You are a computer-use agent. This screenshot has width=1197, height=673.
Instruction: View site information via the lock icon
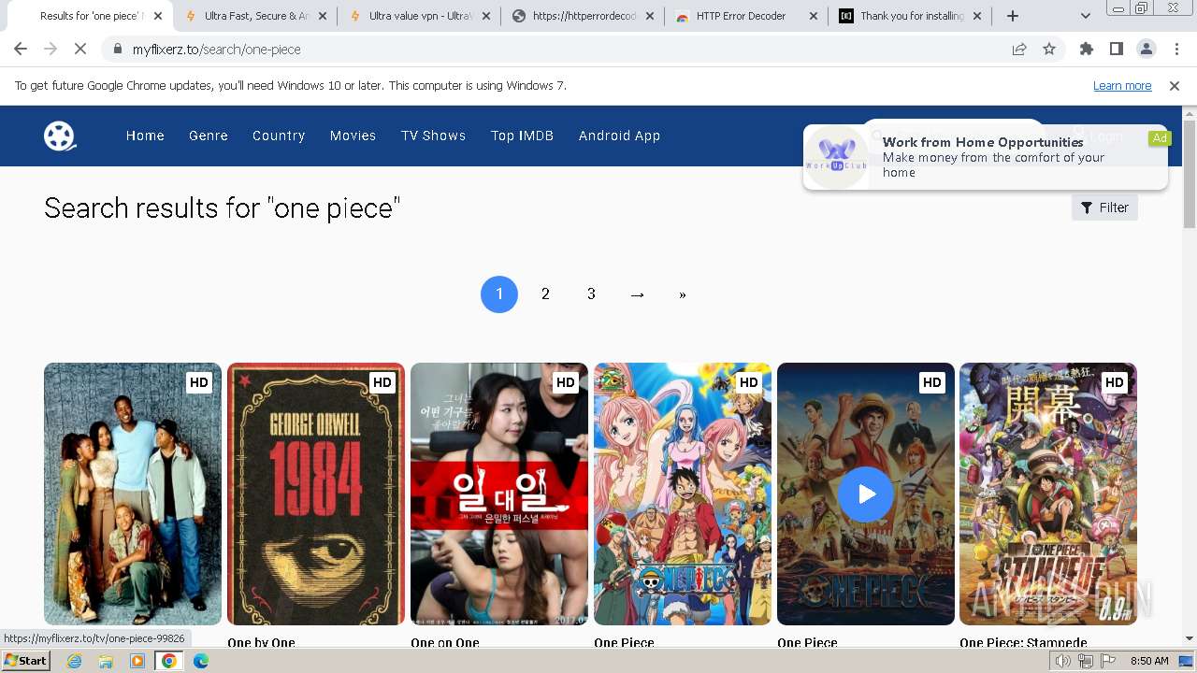117,50
